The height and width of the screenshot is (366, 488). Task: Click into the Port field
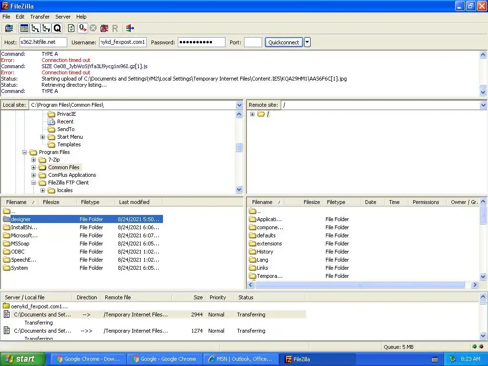[253, 42]
